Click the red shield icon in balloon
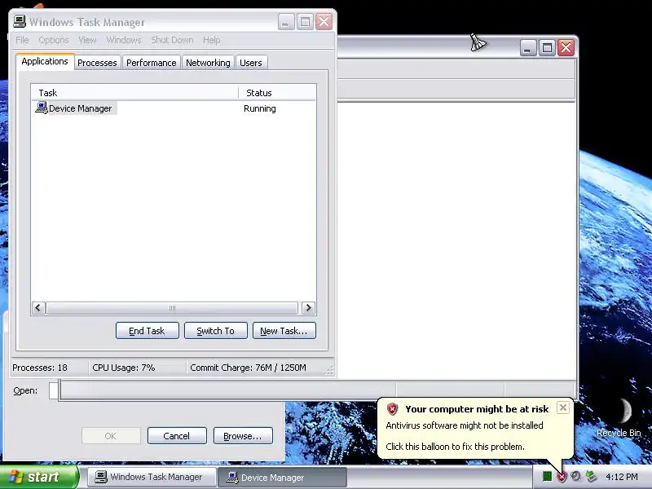 [393, 409]
